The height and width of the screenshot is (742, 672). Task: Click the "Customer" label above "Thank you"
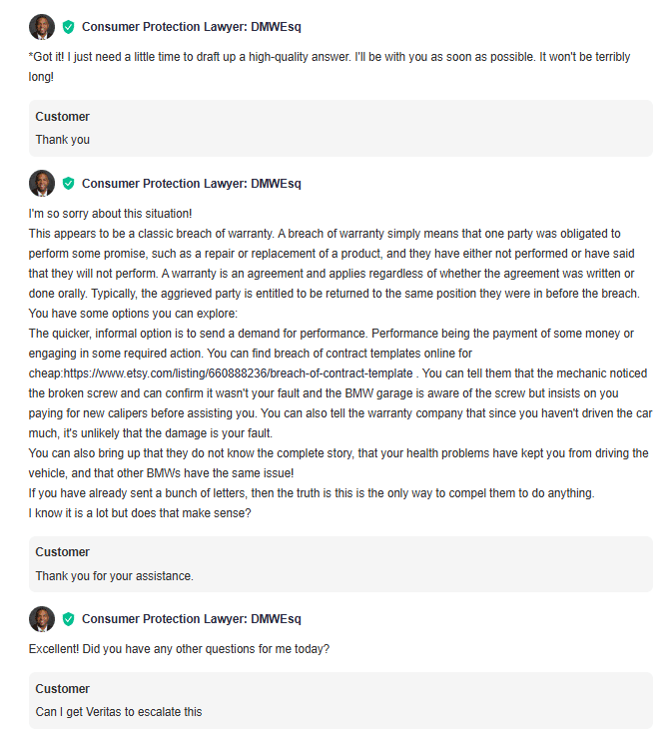coord(63,117)
